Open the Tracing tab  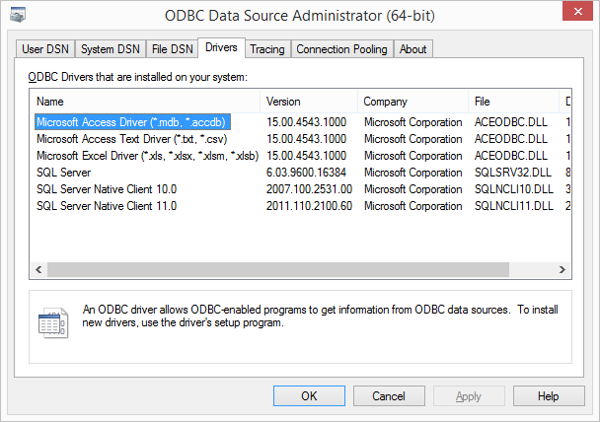(x=267, y=49)
